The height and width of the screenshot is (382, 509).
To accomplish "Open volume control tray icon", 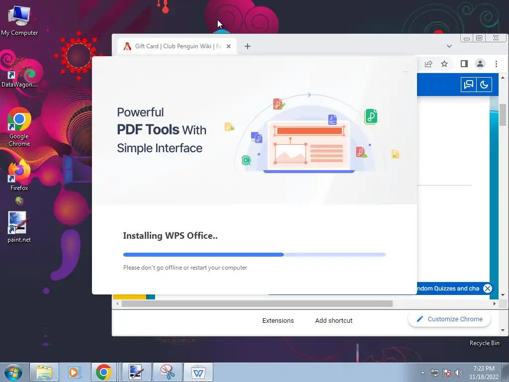I will [x=459, y=373].
